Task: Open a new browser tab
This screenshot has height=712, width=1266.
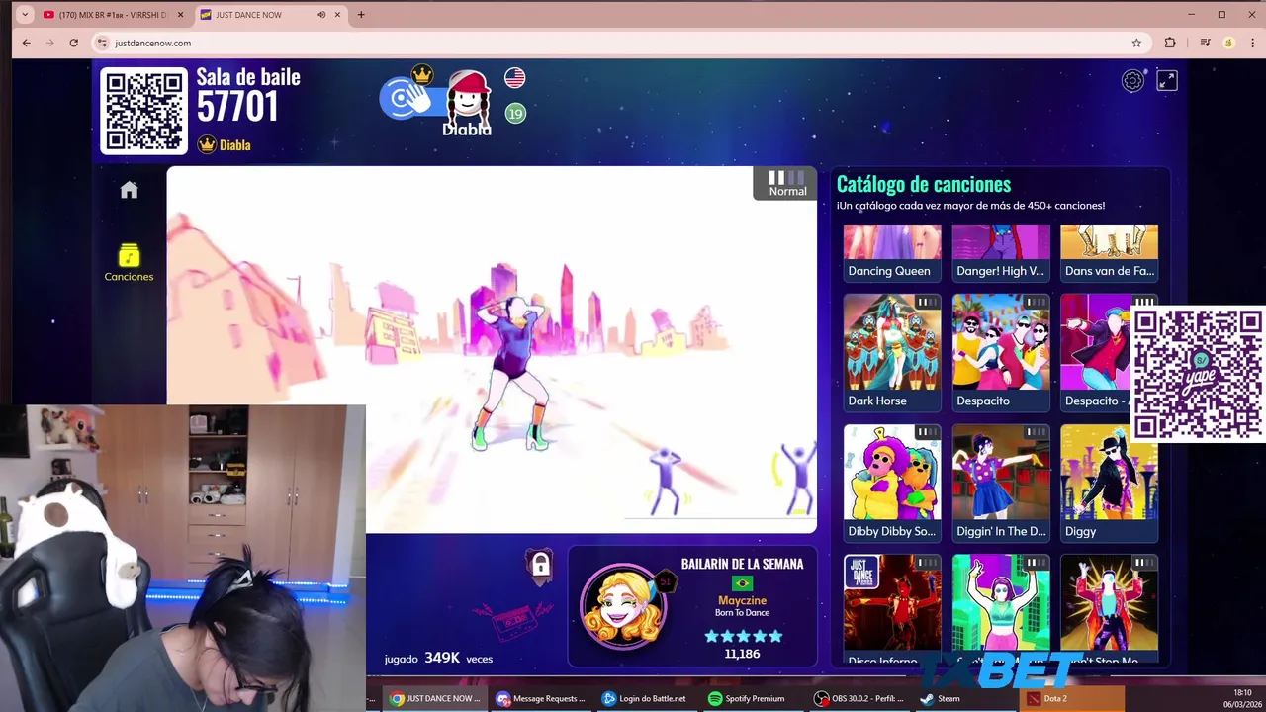Action: pos(361,15)
